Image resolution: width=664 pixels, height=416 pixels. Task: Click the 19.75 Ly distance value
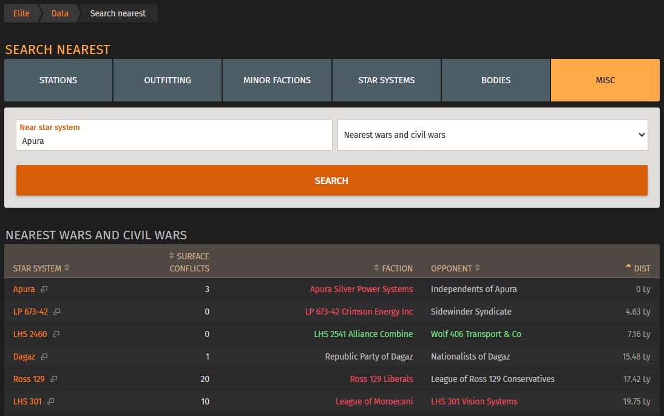pos(637,401)
